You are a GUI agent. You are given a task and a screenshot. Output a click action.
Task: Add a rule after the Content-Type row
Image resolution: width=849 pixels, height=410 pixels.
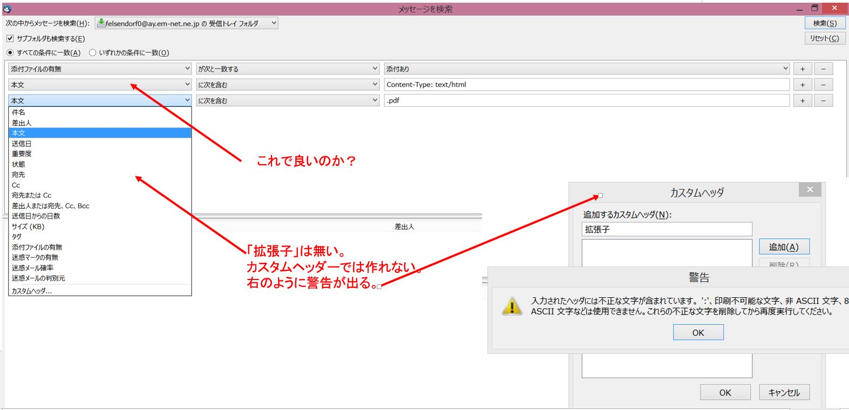(x=802, y=85)
